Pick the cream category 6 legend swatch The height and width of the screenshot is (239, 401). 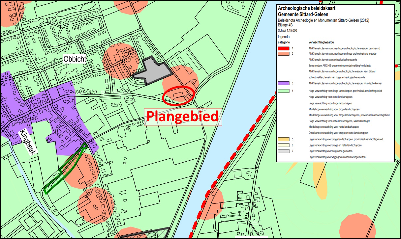pos(284,145)
